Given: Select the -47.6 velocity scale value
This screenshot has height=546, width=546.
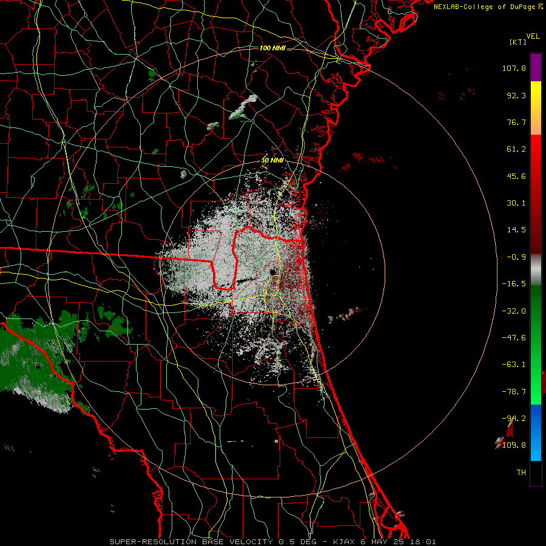Looking at the screenshot, I should [x=514, y=338].
